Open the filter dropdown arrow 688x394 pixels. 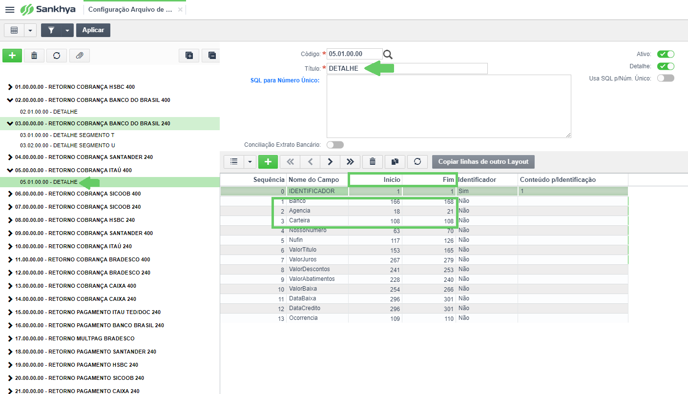[67, 30]
